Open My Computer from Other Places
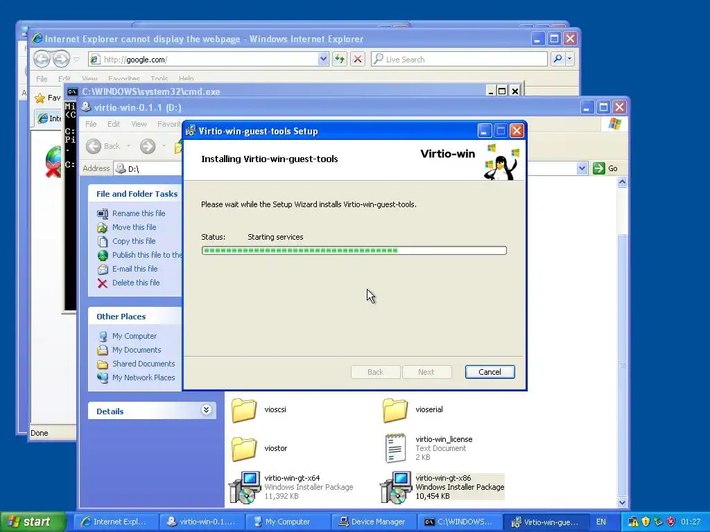 pyautogui.click(x=135, y=336)
